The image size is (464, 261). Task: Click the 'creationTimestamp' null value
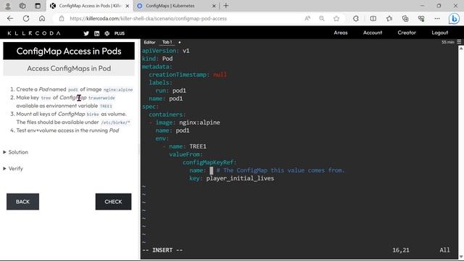(220, 74)
